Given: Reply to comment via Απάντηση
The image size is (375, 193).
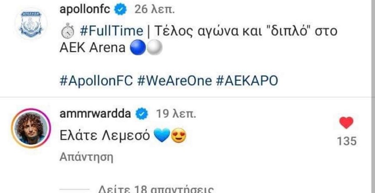Looking at the screenshot, I should point(86,157).
